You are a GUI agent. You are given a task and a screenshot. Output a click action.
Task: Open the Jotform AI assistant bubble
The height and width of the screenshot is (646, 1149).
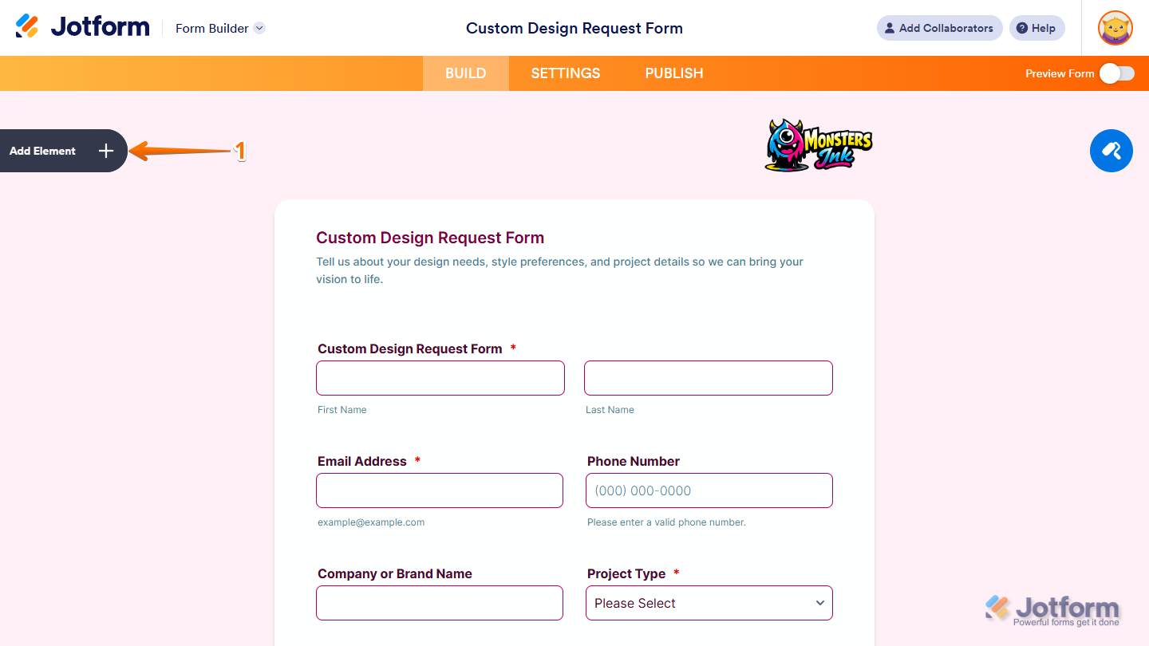tap(1111, 151)
